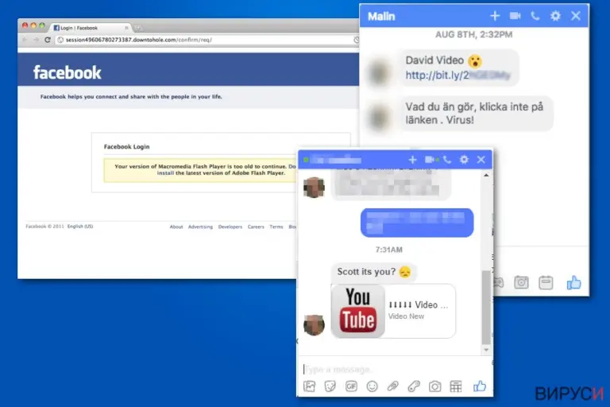The width and height of the screenshot is (610, 407).
Task: Start video call in front chat window
Action: (431, 160)
